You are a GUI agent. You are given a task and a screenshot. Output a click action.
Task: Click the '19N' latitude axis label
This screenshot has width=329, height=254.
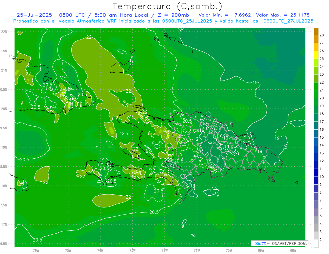tap(4, 148)
